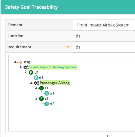Click teal R icon of requirement d1
This screenshot has width=135, height=137.
(x=36, y=78)
